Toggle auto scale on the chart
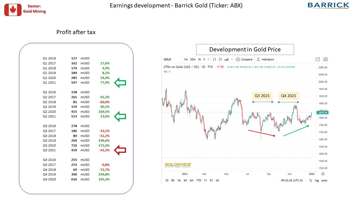This screenshot has height=198, width=352. (x=324, y=180)
